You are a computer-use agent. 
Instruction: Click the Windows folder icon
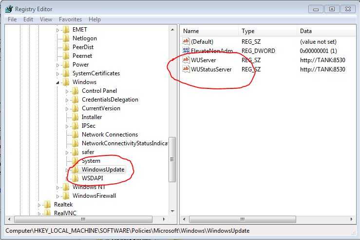[66, 82]
